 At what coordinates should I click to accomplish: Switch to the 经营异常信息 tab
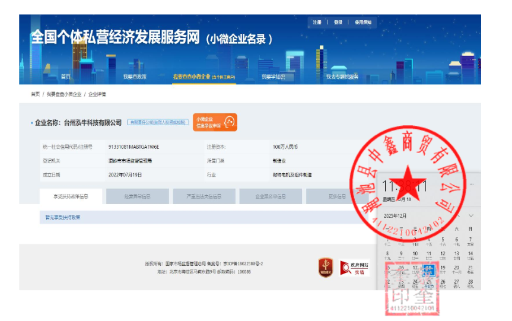(x=137, y=196)
